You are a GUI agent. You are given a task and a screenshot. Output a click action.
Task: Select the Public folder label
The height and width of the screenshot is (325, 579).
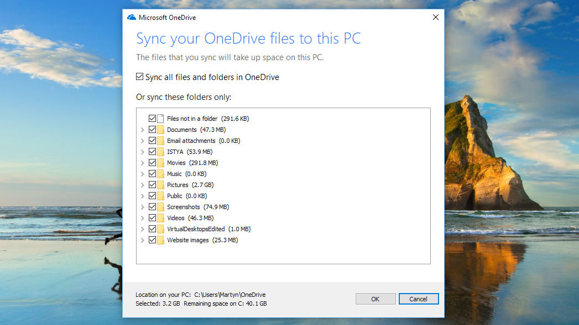click(174, 196)
